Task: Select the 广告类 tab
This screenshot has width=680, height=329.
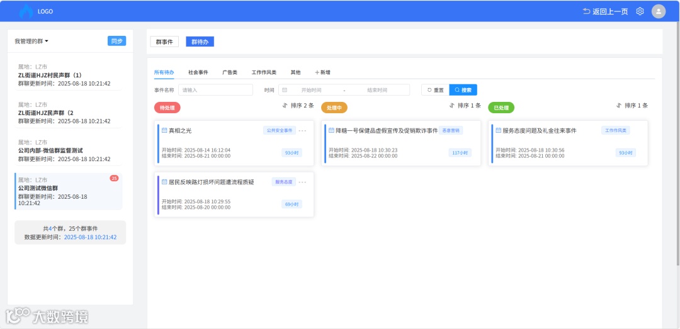Action: 229,72
